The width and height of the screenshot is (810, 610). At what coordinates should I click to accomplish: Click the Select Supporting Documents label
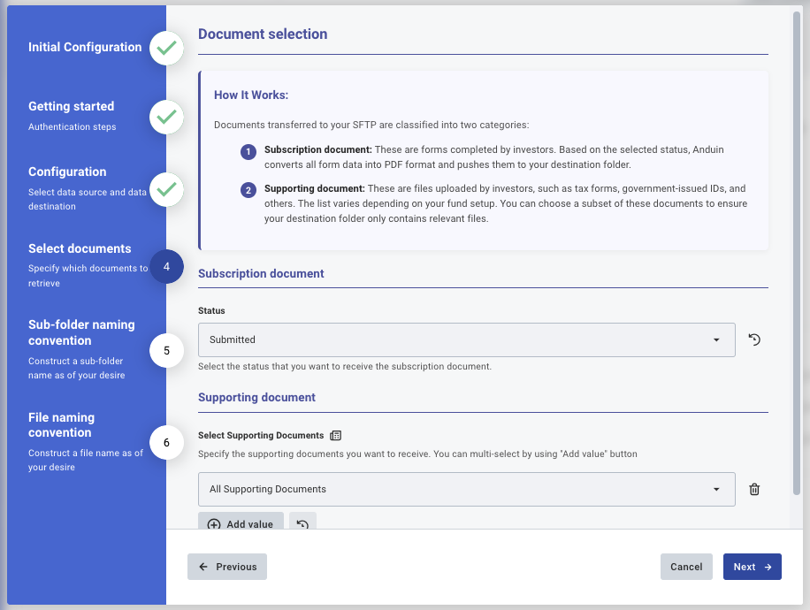261,436
